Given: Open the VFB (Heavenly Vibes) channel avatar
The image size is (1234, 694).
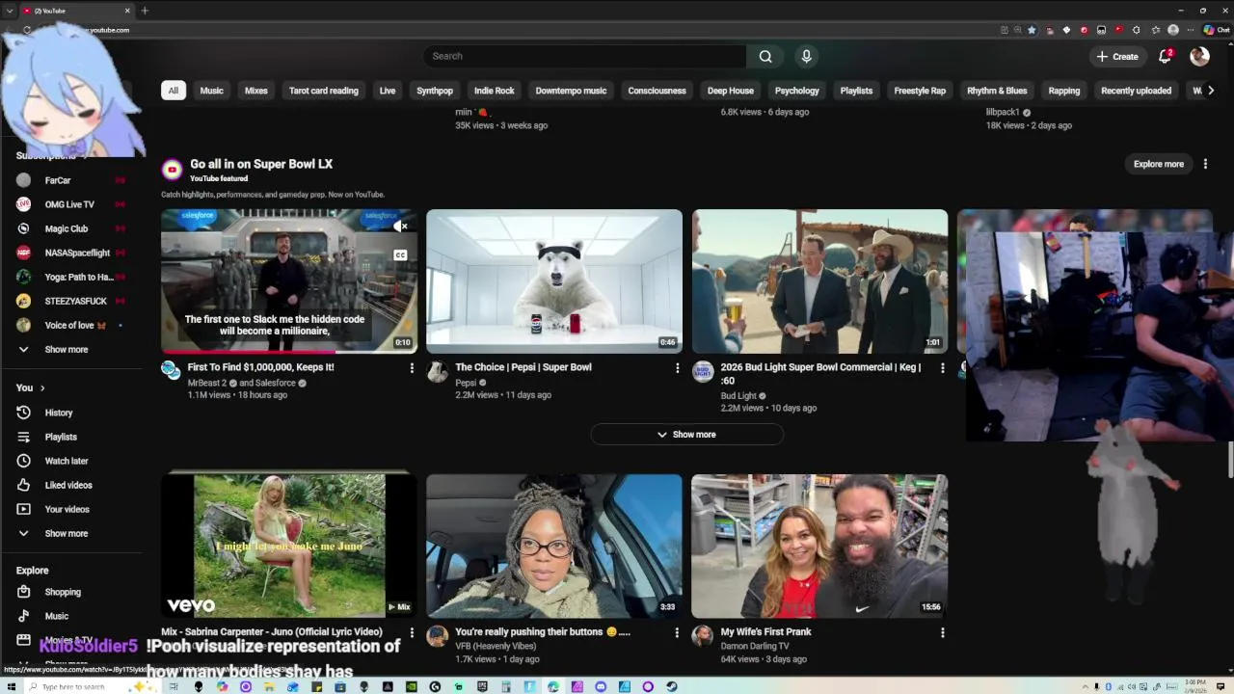Looking at the screenshot, I should click(438, 636).
